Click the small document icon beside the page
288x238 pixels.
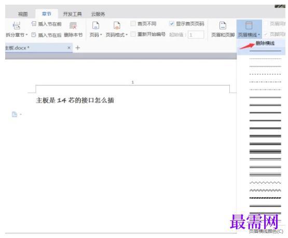(15, 114)
